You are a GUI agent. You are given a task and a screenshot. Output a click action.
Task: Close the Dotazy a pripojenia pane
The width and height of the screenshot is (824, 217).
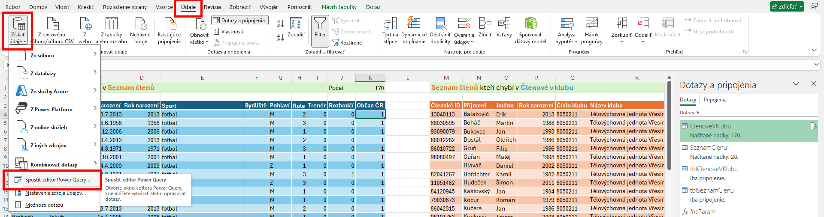click(x=813, y=84)
